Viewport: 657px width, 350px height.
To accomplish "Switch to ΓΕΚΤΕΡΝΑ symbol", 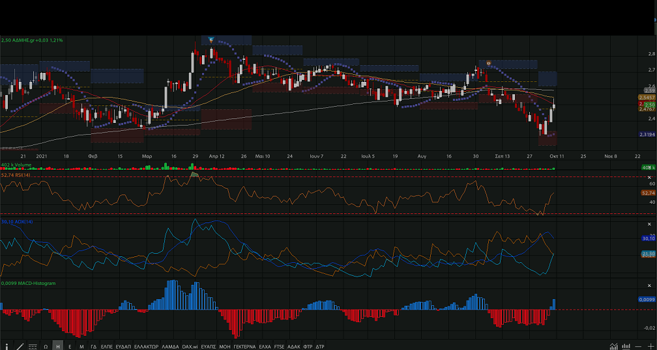I will (x=244, y=346).
